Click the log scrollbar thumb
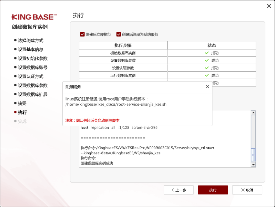This screenshot has width=275, height=207. coord(253,155)
